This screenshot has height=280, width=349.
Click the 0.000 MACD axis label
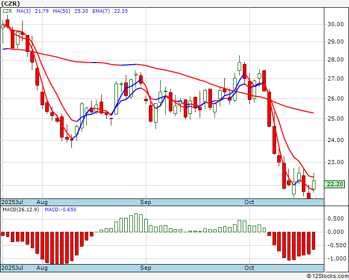tap(336, 232)
